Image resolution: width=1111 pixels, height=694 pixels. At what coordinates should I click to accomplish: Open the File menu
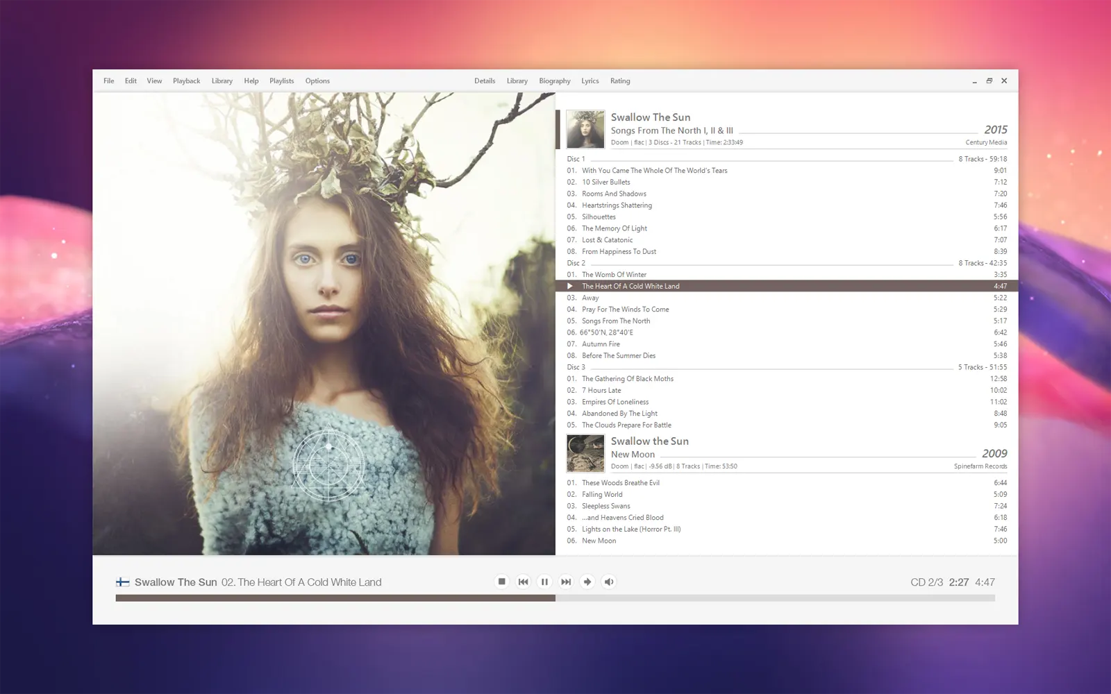109,81
